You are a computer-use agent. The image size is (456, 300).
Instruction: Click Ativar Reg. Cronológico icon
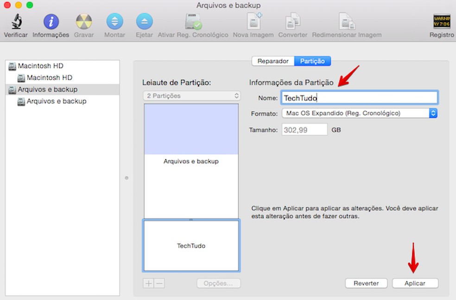click(x=193, y=22)
